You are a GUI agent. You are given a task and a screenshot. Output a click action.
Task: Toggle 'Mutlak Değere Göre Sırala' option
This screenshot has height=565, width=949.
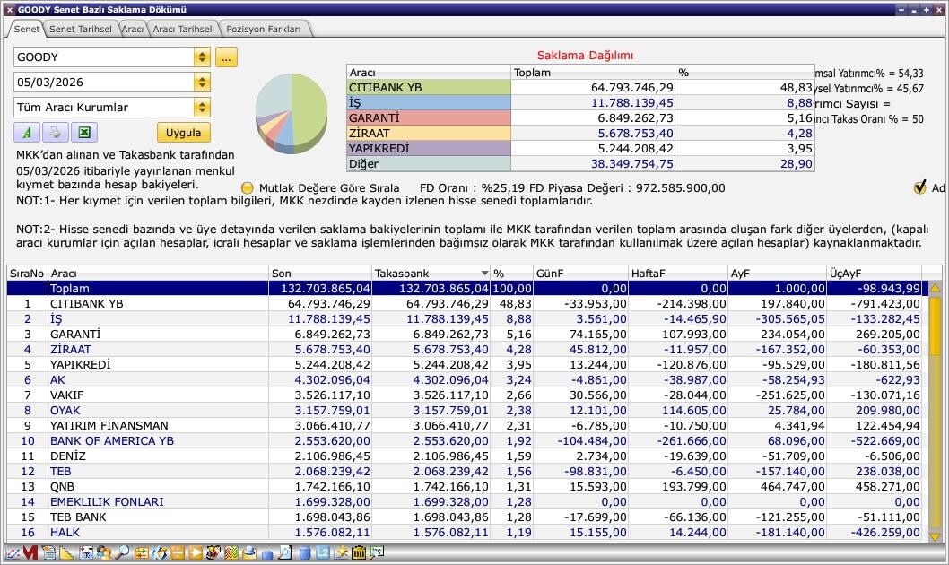[x=248, y=188]
